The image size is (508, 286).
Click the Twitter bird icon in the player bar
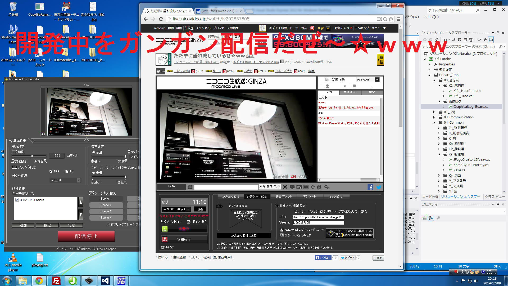(x=379, y=187)
